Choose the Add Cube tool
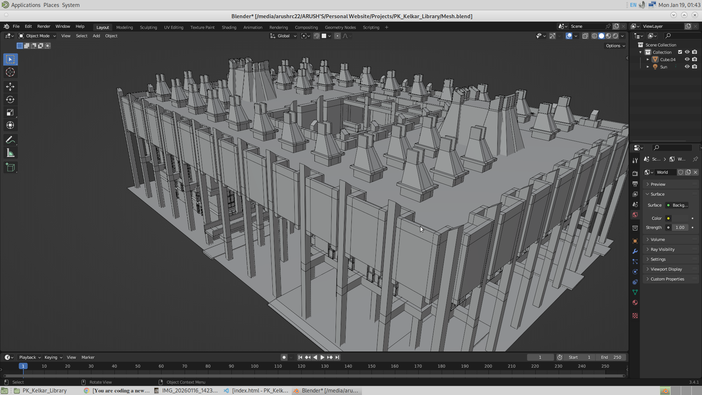The image size is (702, 395). coord(10,168)
